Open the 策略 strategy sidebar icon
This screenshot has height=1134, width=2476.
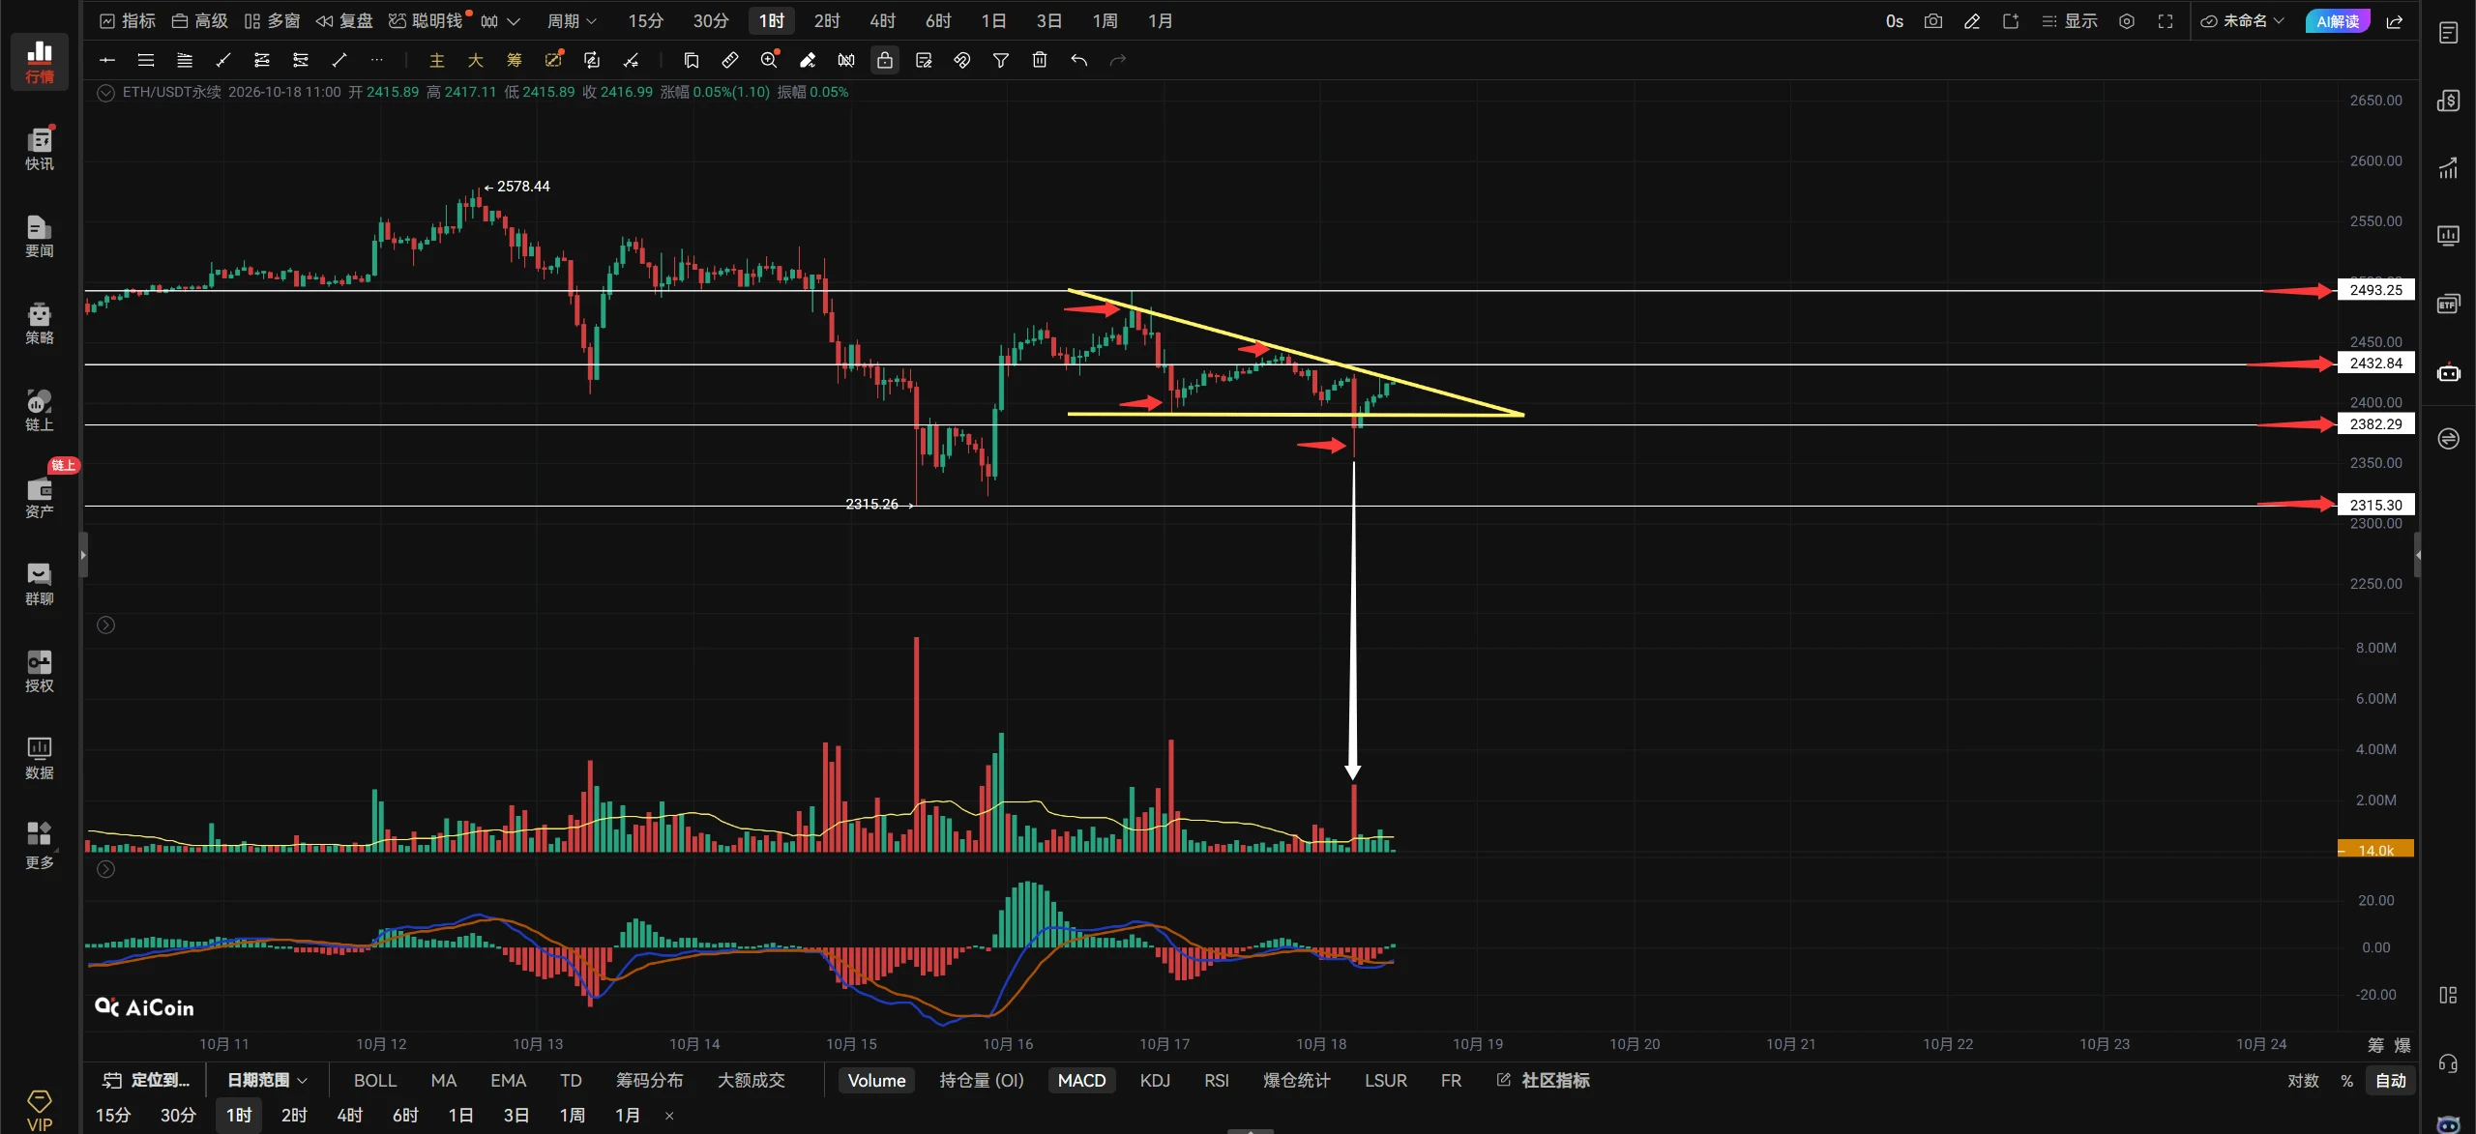pos(40,323)
